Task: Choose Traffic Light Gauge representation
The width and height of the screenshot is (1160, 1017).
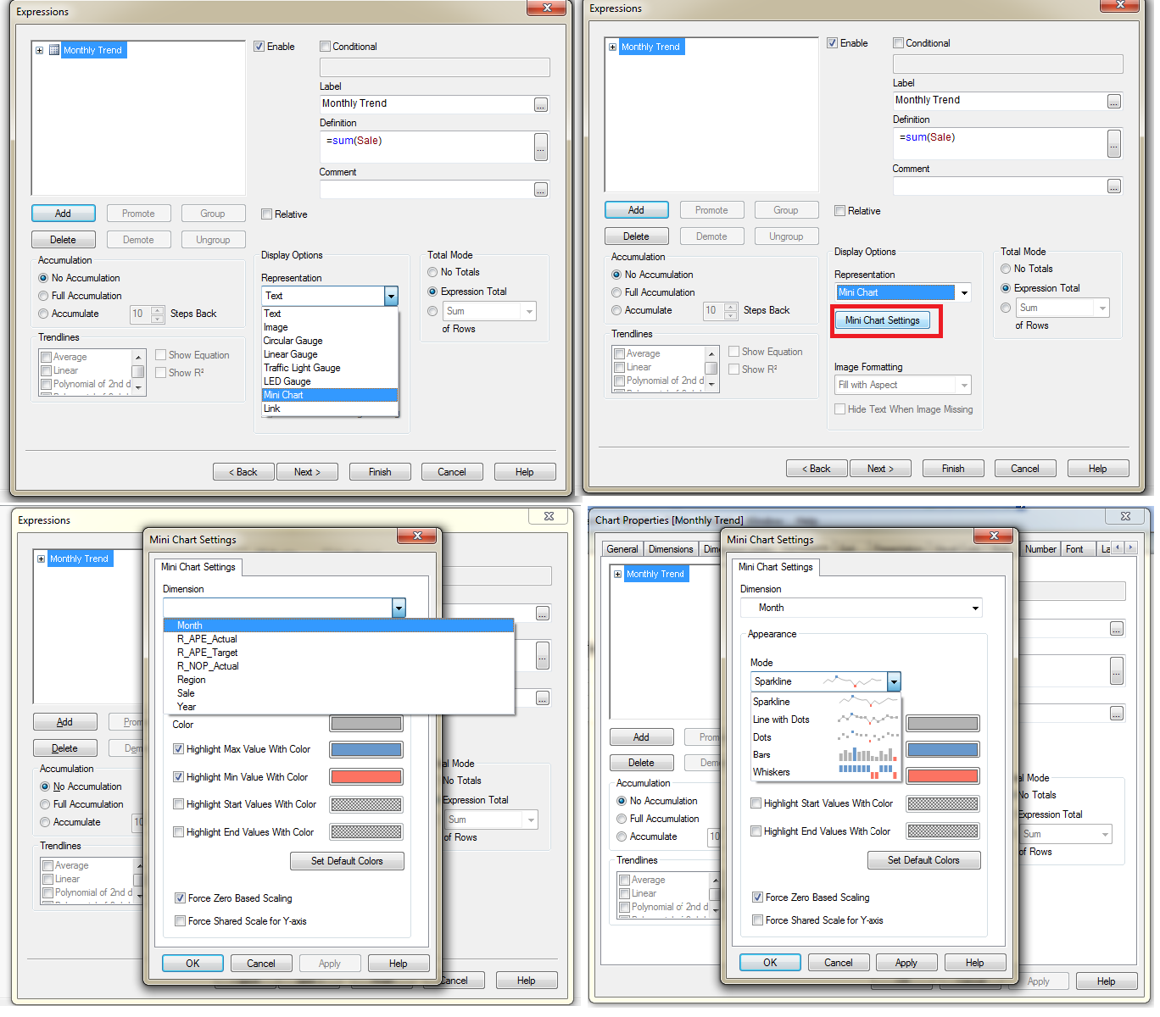Action: [x=302, y=368]
